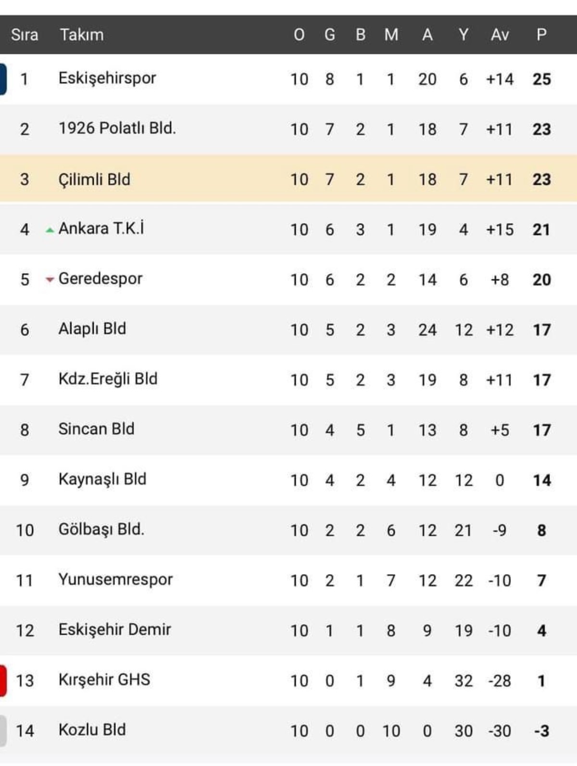
Task: Open Sincan Bld team details
Action: (96, 429)
